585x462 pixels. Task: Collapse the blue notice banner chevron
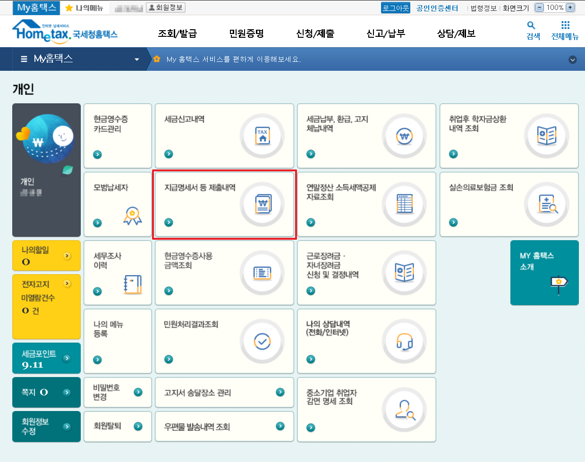pos(573,60)
